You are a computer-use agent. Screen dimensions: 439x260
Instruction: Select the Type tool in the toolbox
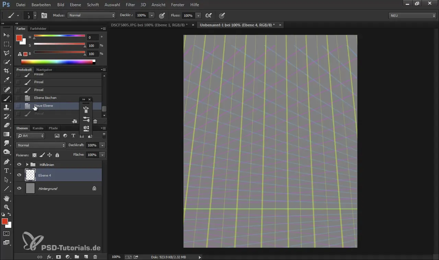7,170
